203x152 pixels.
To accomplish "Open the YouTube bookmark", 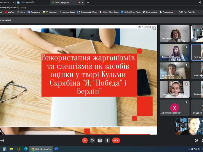I will pyautogui.click(x=10, y=12).
